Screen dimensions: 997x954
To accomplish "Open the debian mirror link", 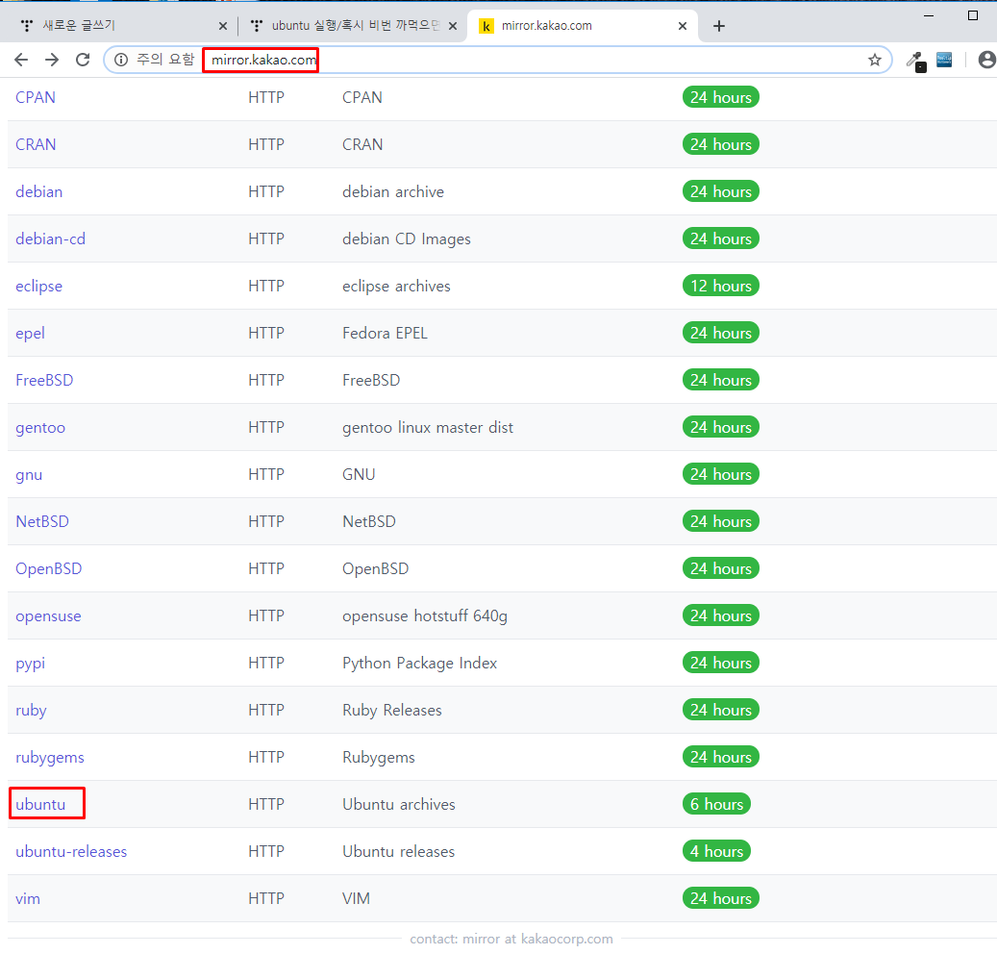I will pyautogui.click(x=38, y=191).
